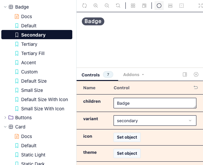Click the remount component icon

(85, 6)
